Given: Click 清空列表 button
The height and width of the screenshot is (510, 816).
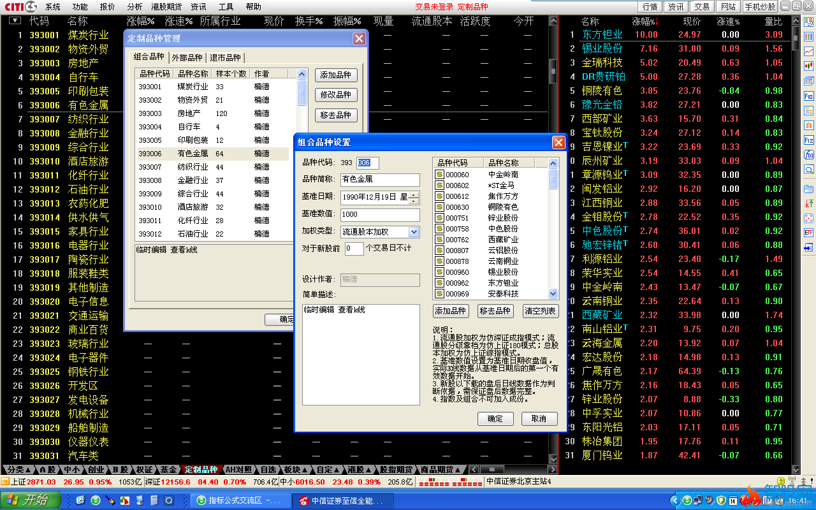Looking at the screenshot, I should 540,311.
